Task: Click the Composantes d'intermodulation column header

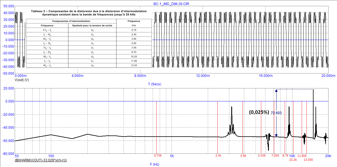Action: pos(71,21)
